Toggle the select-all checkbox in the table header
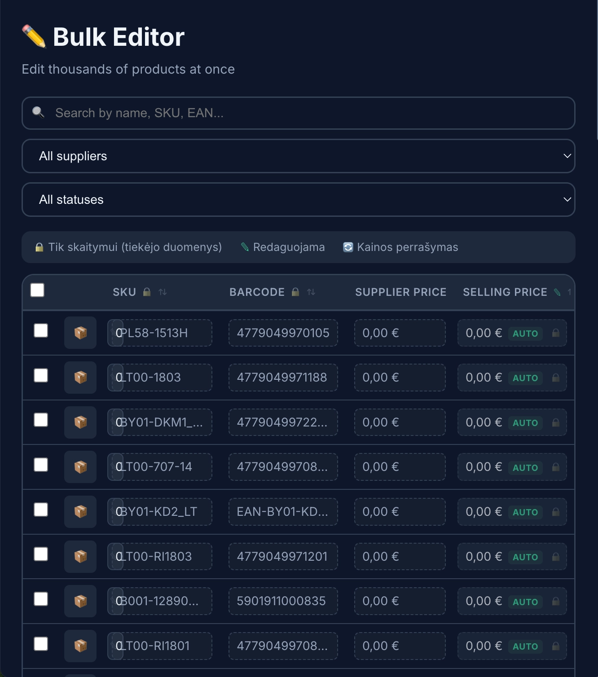Image resolution: width=598 pixels, height=677 pixels. 38,290
